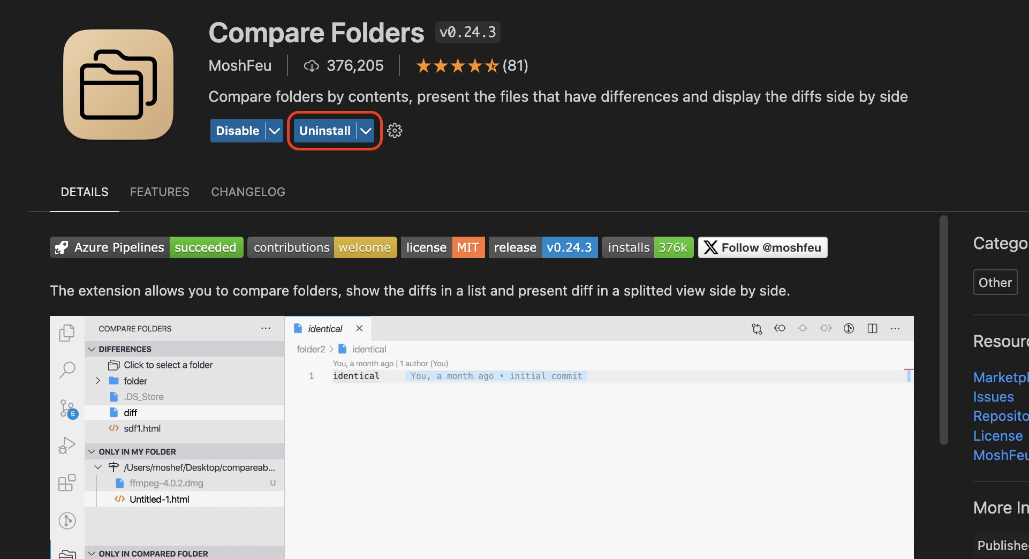Select the open changes icon in editor toolbar

[x=756, y=328]
